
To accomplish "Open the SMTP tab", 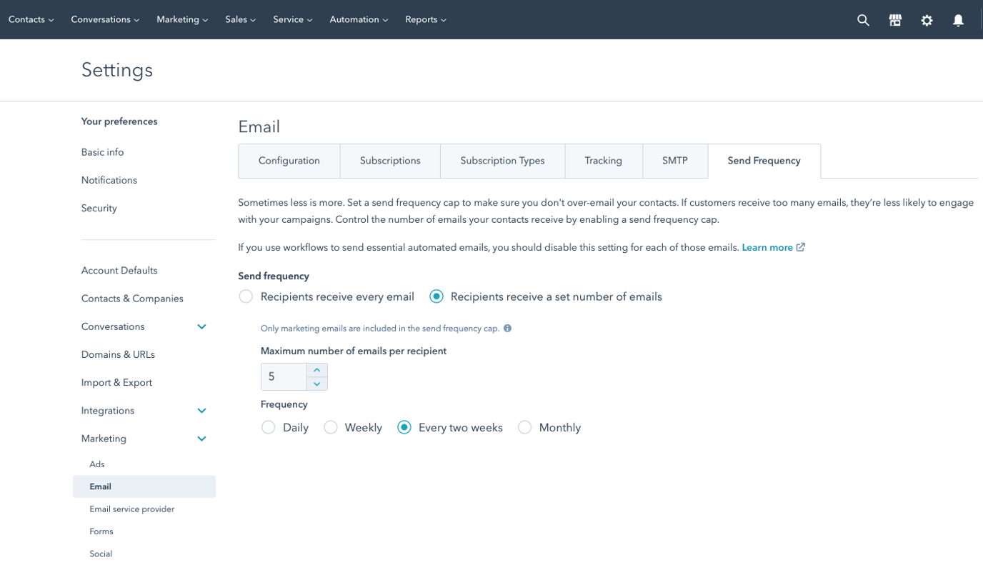I will click(x=674, y=161).
